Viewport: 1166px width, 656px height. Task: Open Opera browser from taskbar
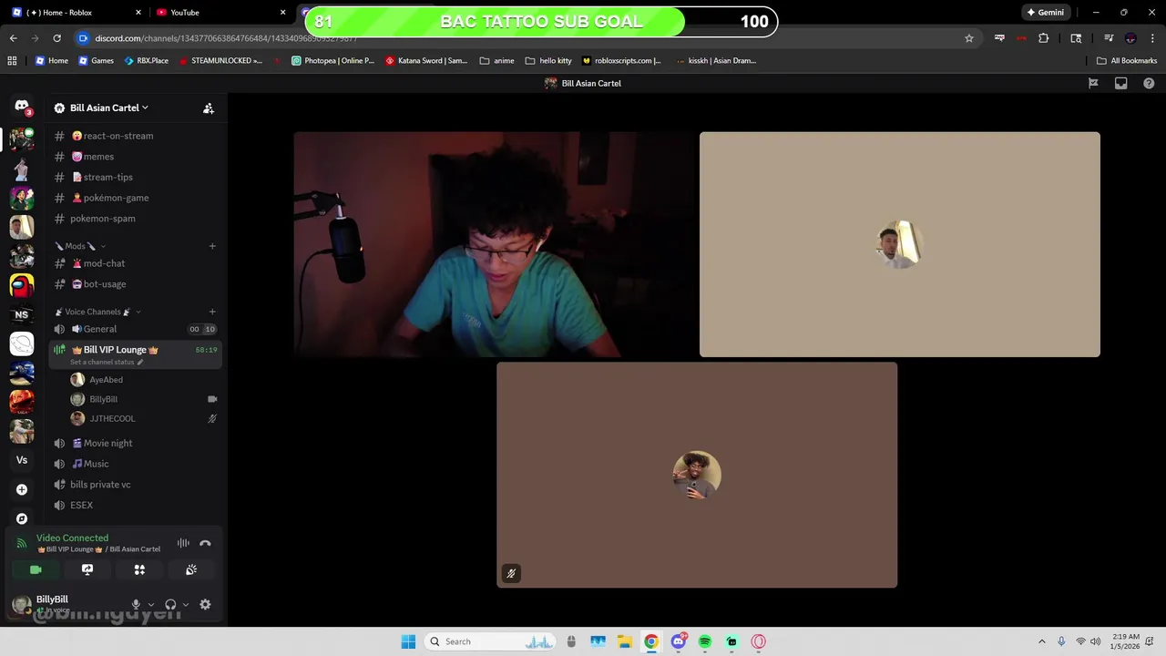tap(758, 641)
